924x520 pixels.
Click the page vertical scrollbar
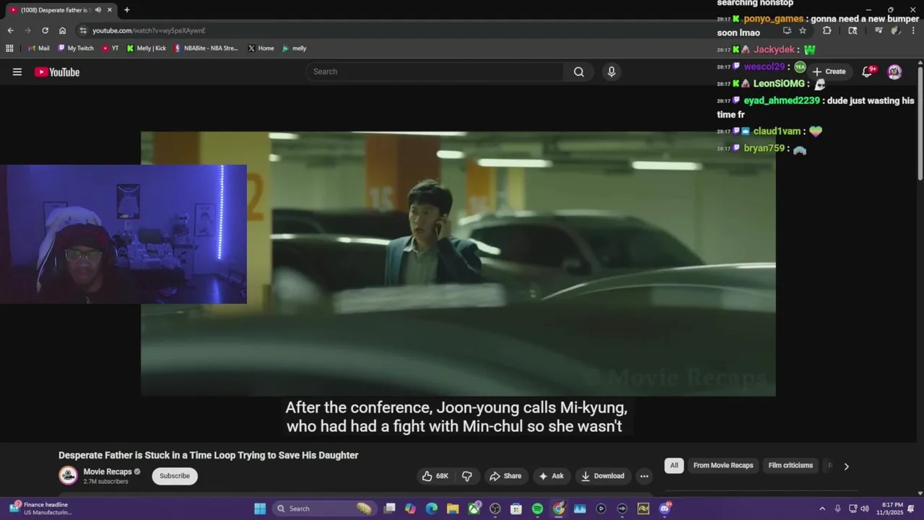920,123
